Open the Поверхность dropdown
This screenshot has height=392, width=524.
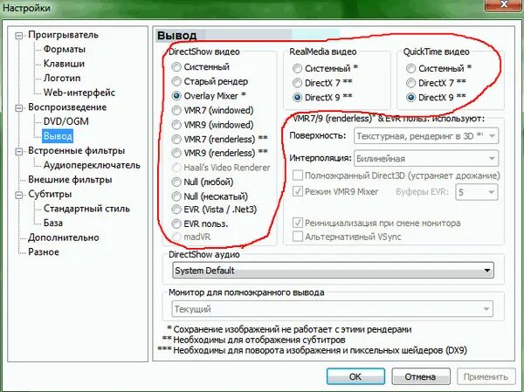tap(426, 136)
